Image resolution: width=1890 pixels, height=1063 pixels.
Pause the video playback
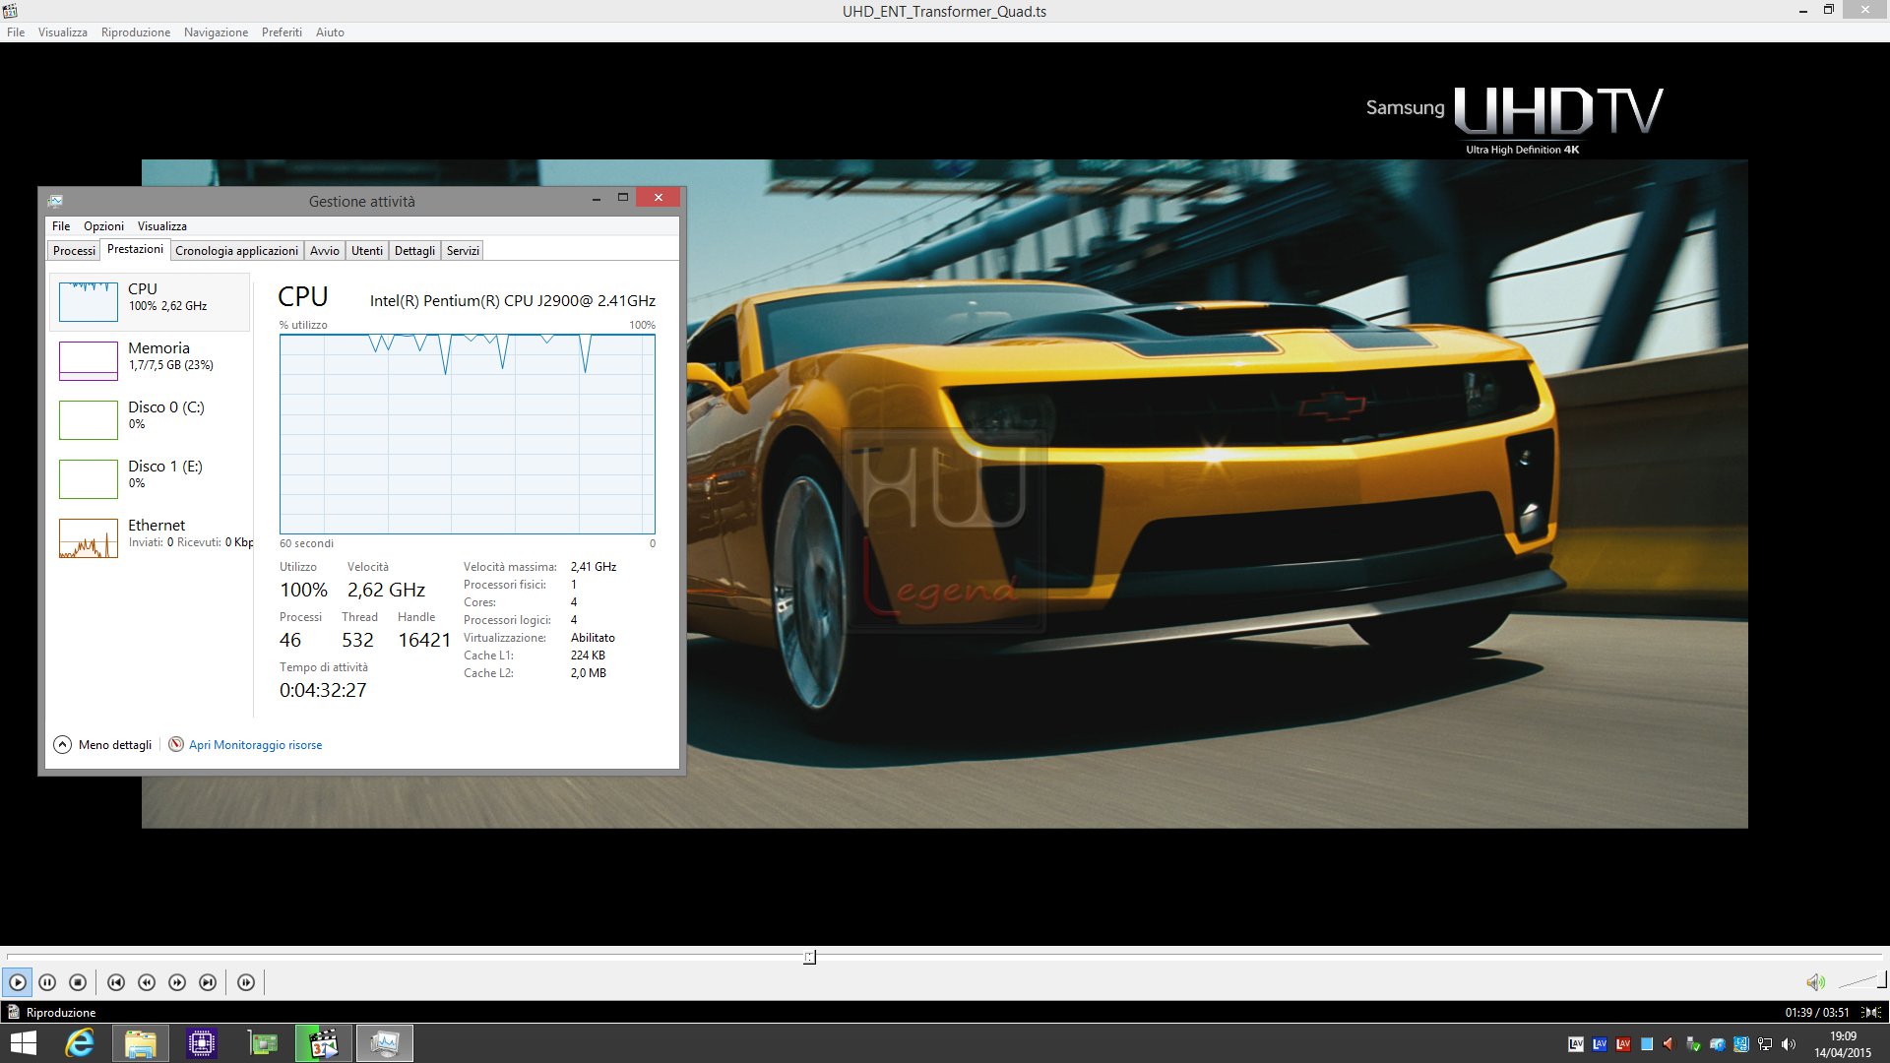click(x=47, y=982)
